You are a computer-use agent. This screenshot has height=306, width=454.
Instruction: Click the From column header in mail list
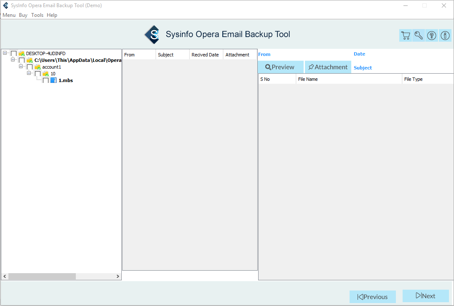(139, 55)
